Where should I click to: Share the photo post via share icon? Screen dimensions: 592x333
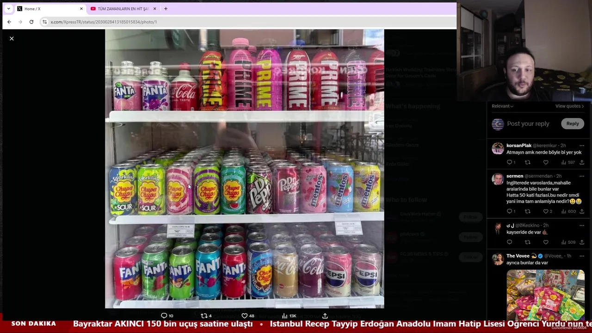[x=325, y=315]
